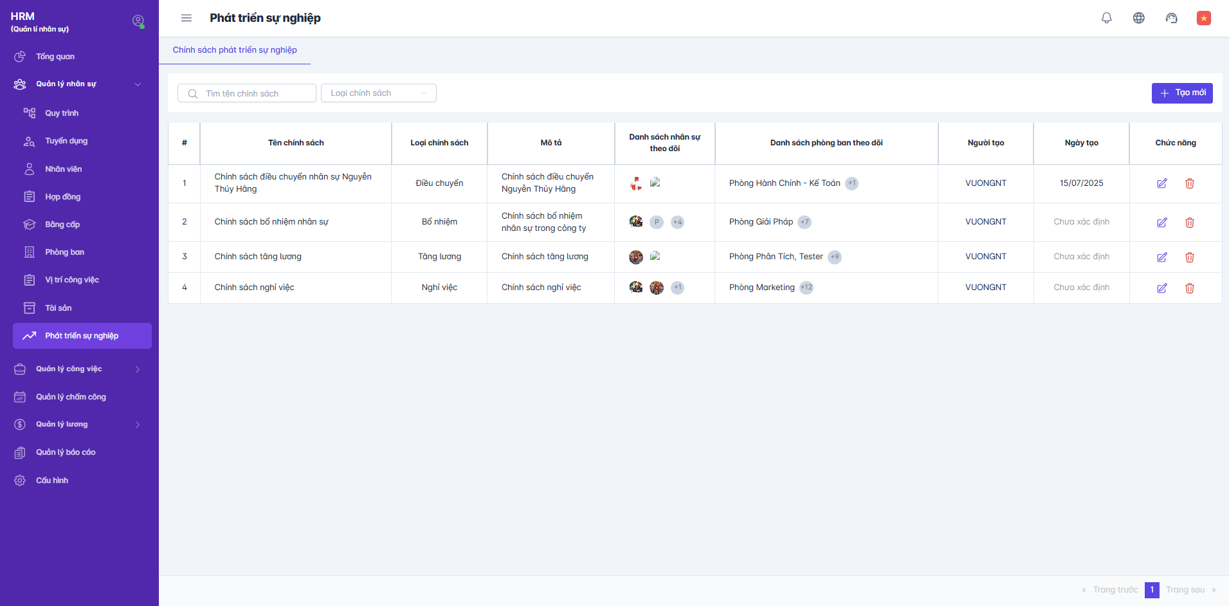Expand the Quản lý lương submenu
Screen dimensions: 1229x606
pos(138,425)
